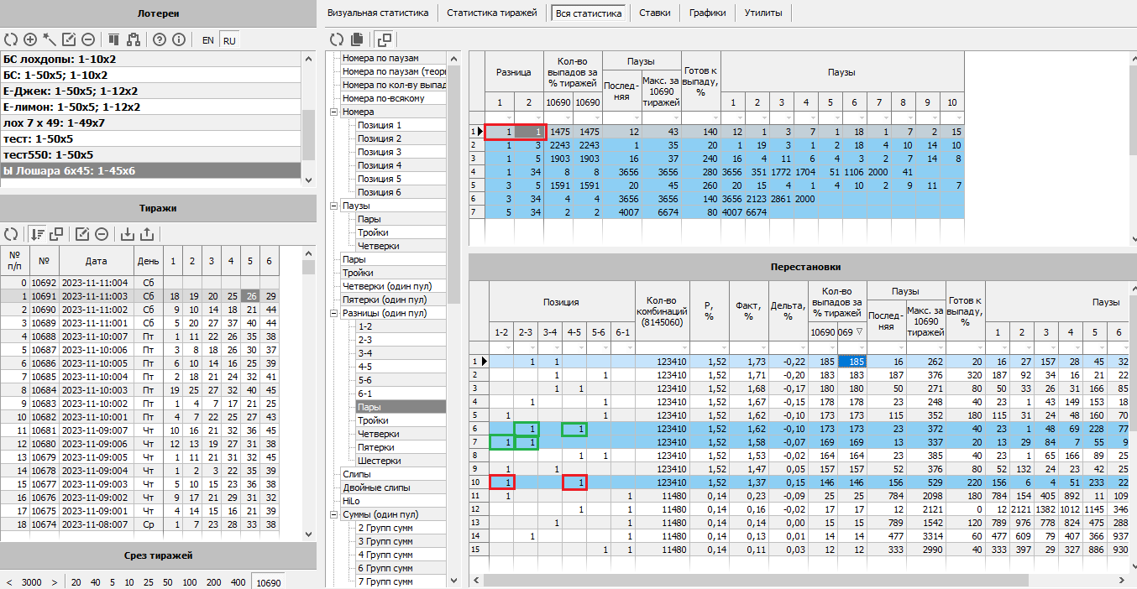Set draw slice to 100
Viewport: 1137px width, 589px height.
click(189, 582)
